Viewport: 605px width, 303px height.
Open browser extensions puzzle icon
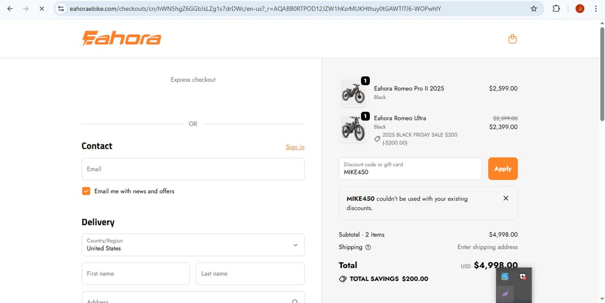point(556,8)
